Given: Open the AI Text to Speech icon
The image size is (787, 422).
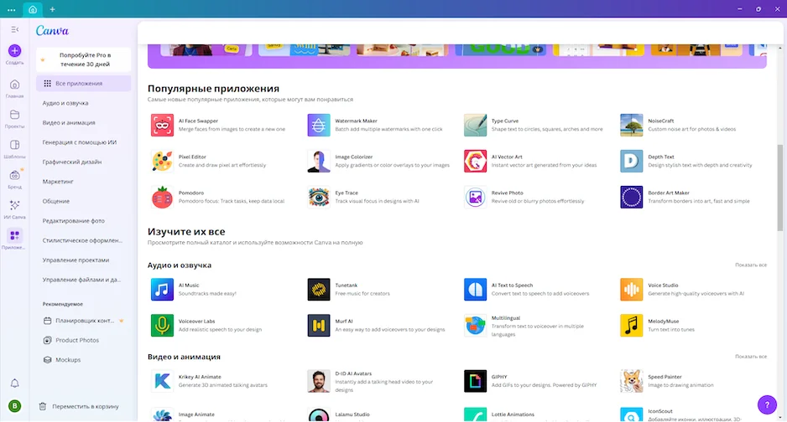Looking at the screenshot, I should pos(476,290).
